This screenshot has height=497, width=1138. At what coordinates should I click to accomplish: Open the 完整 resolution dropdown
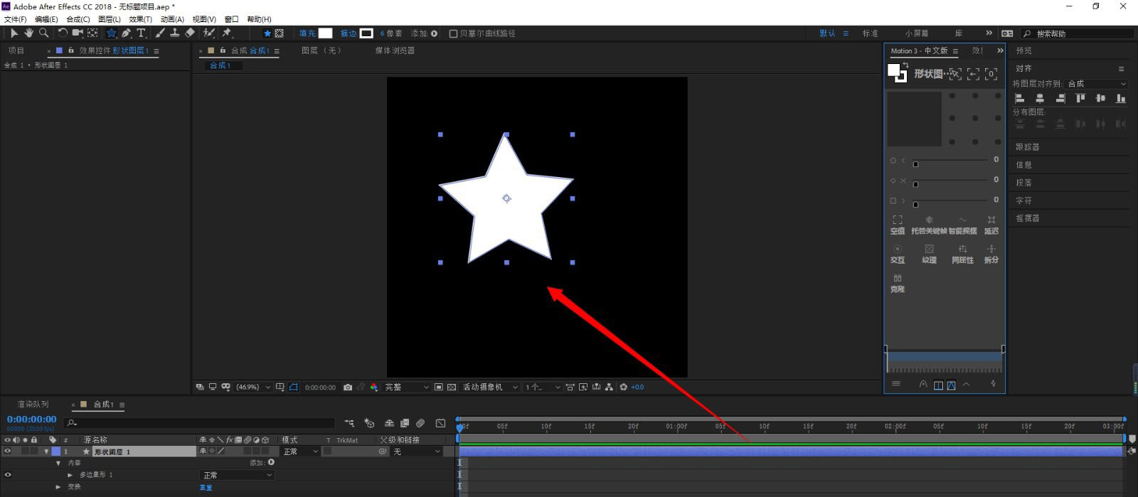(x=406, y=388)
